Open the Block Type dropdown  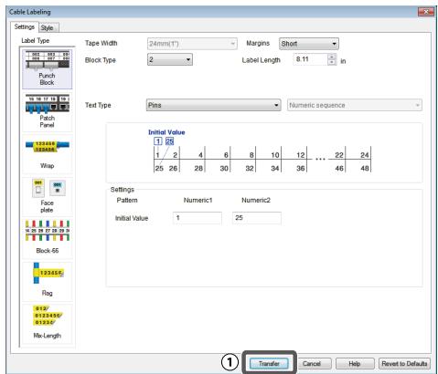pos(170,59)
